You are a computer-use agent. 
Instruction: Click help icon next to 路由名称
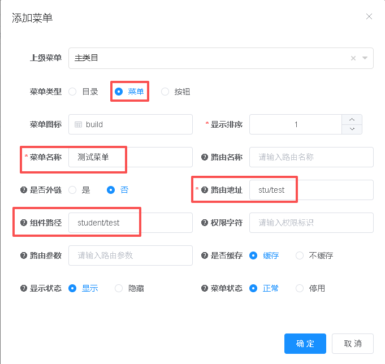pyautogui.click(x=205, y=157)
